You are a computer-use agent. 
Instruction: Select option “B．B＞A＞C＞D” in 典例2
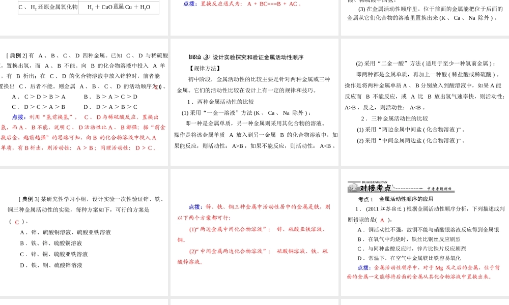[x=110, y=97]
